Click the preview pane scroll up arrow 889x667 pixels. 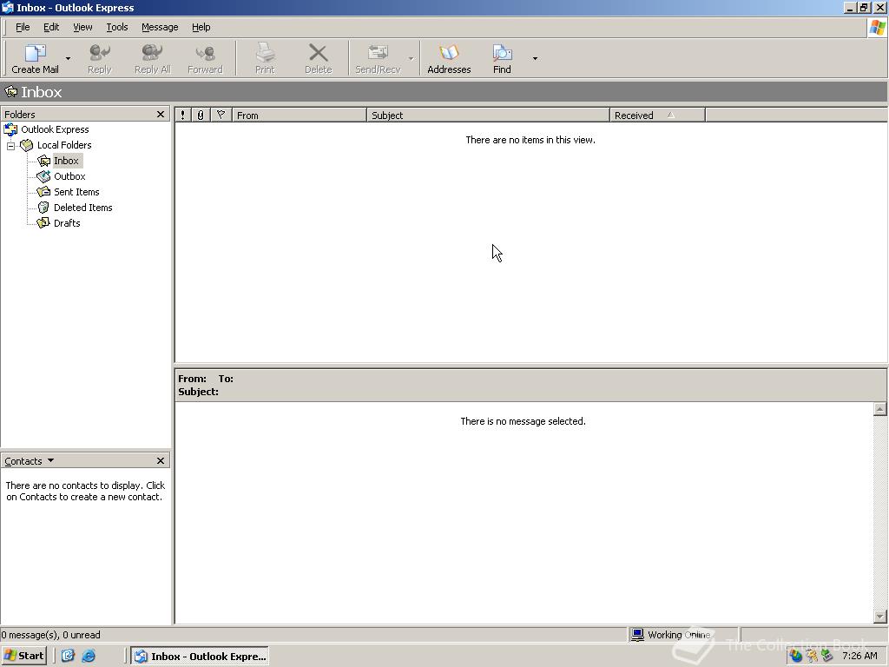pos(880,409)
